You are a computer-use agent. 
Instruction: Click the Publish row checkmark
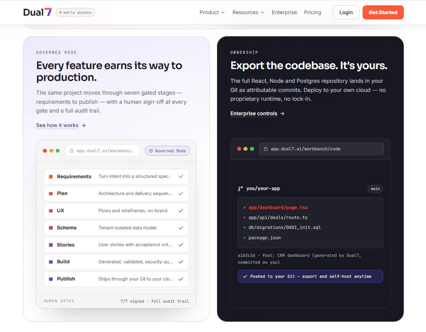[x=181, y=279]
